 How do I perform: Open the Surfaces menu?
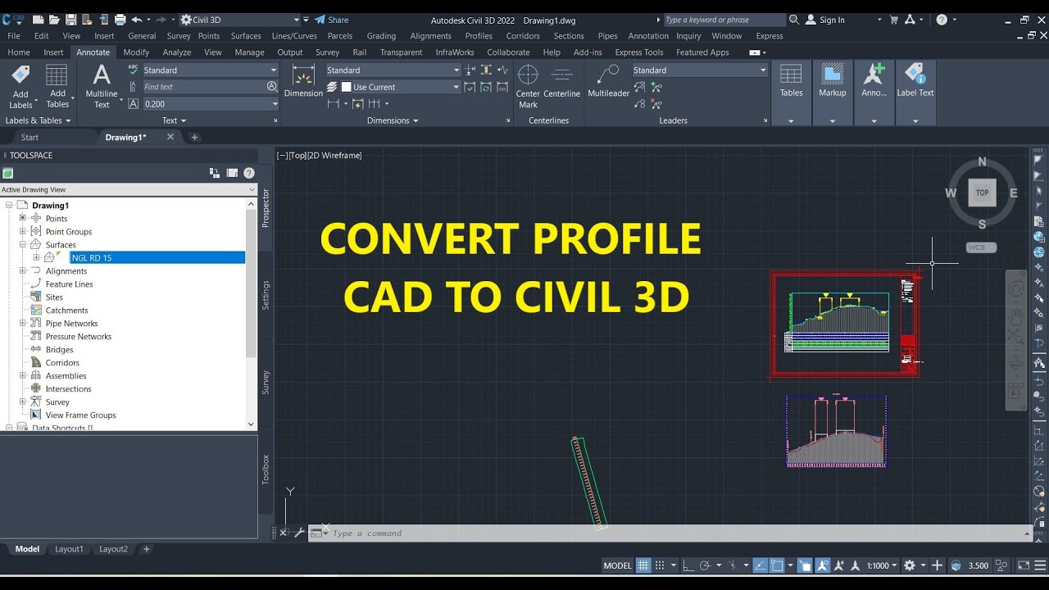click(246, 35)
